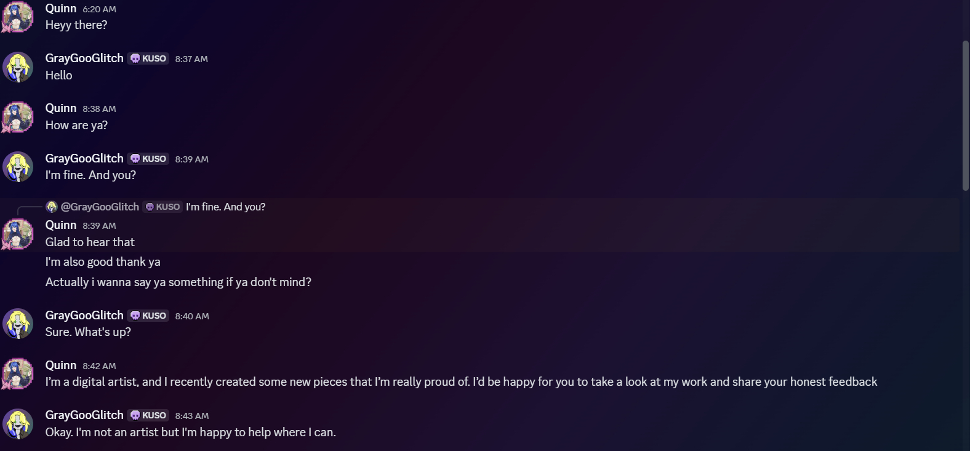
Task: Click the tiny avatar in the reply preview line
Action: (52, 207)
